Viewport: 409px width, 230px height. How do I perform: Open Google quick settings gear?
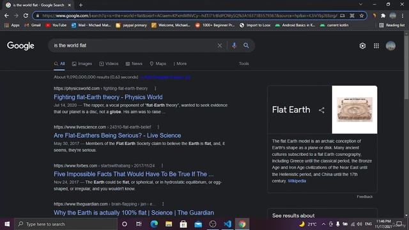pyautogui.click(x=362, y=46)
